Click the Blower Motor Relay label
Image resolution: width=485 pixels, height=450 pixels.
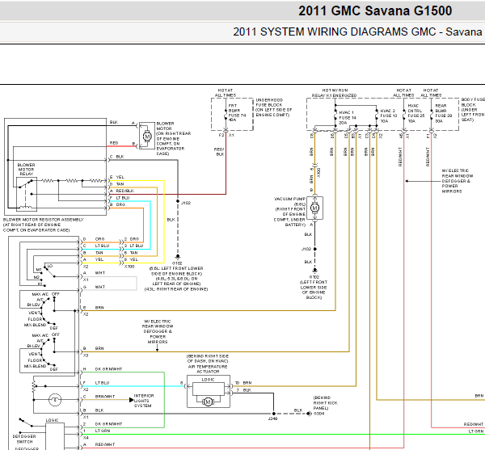pos(27,170)
